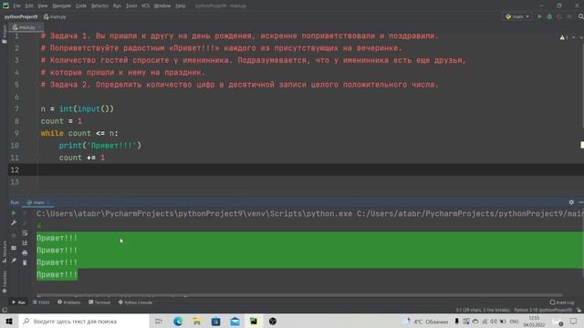Screen dimensions: 584x328
Task: Open the Edit menu
Action: [x=29, y=5]
